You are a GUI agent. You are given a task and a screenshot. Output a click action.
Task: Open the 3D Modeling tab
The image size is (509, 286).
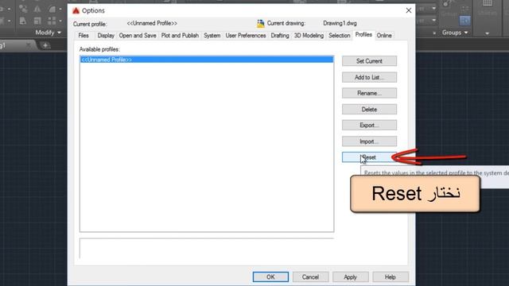point(309,35)
